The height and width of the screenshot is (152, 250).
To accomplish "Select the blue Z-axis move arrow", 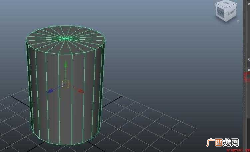I will (50, 91).
